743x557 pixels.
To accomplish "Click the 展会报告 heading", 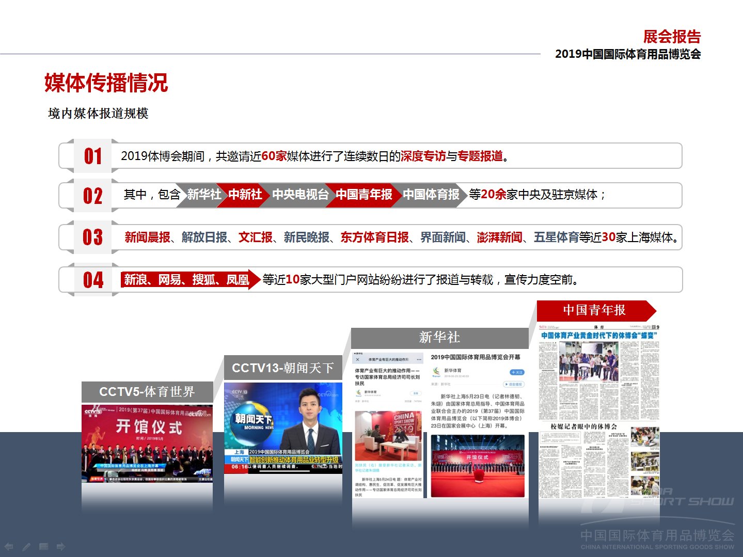I will (x=672, y=37).
